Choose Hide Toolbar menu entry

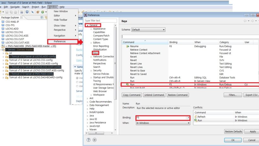60,20
